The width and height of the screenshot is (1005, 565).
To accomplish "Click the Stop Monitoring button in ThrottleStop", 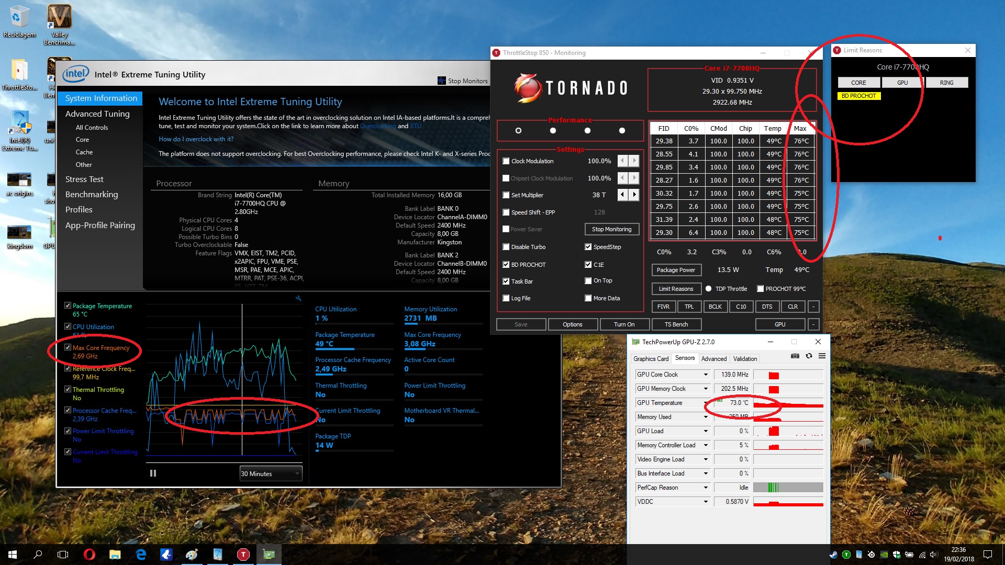I will (x=611, y=229).
